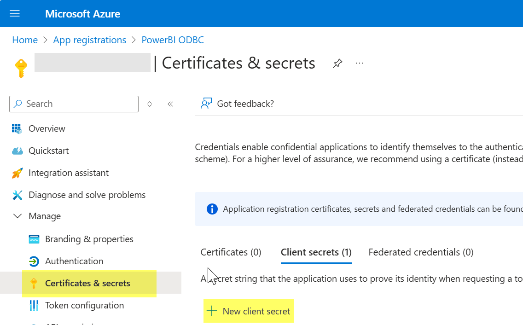Click the Got feedback person icon

point(206,104)
